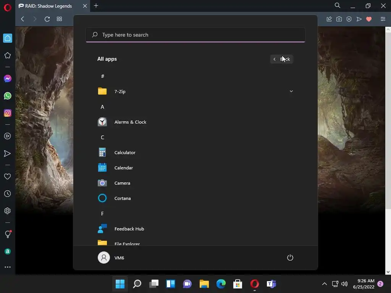391x293 pixels.
Task: Open ad blocker shield icon
Action: click(349, 19)
